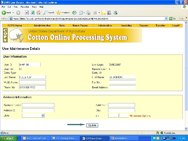This screenshot has height=141, width=188.
Task: Click into the Business Name field
Action: click(x=38, y=105)
